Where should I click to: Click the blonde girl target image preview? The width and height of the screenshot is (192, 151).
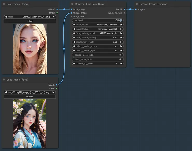30,49
